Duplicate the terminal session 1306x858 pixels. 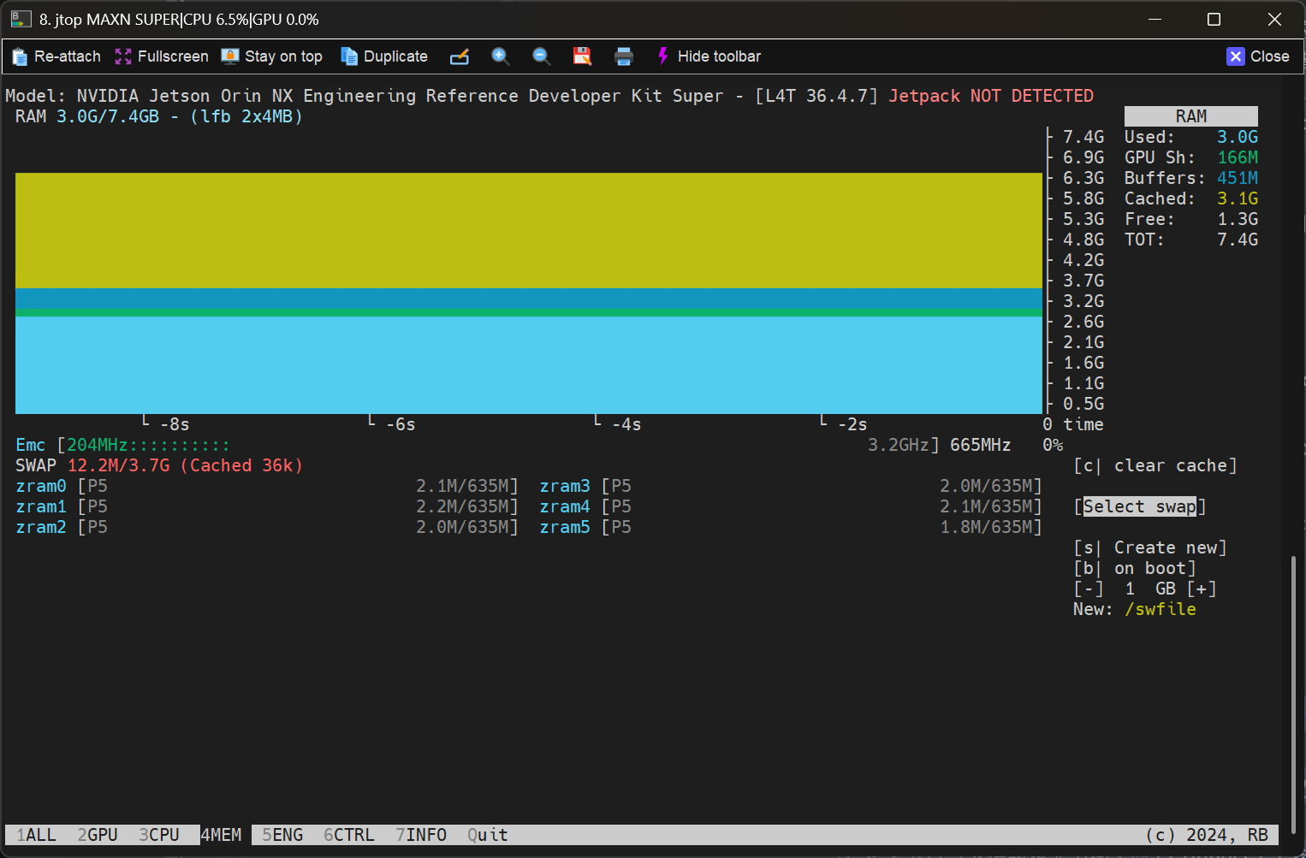(x=384, y=56)
